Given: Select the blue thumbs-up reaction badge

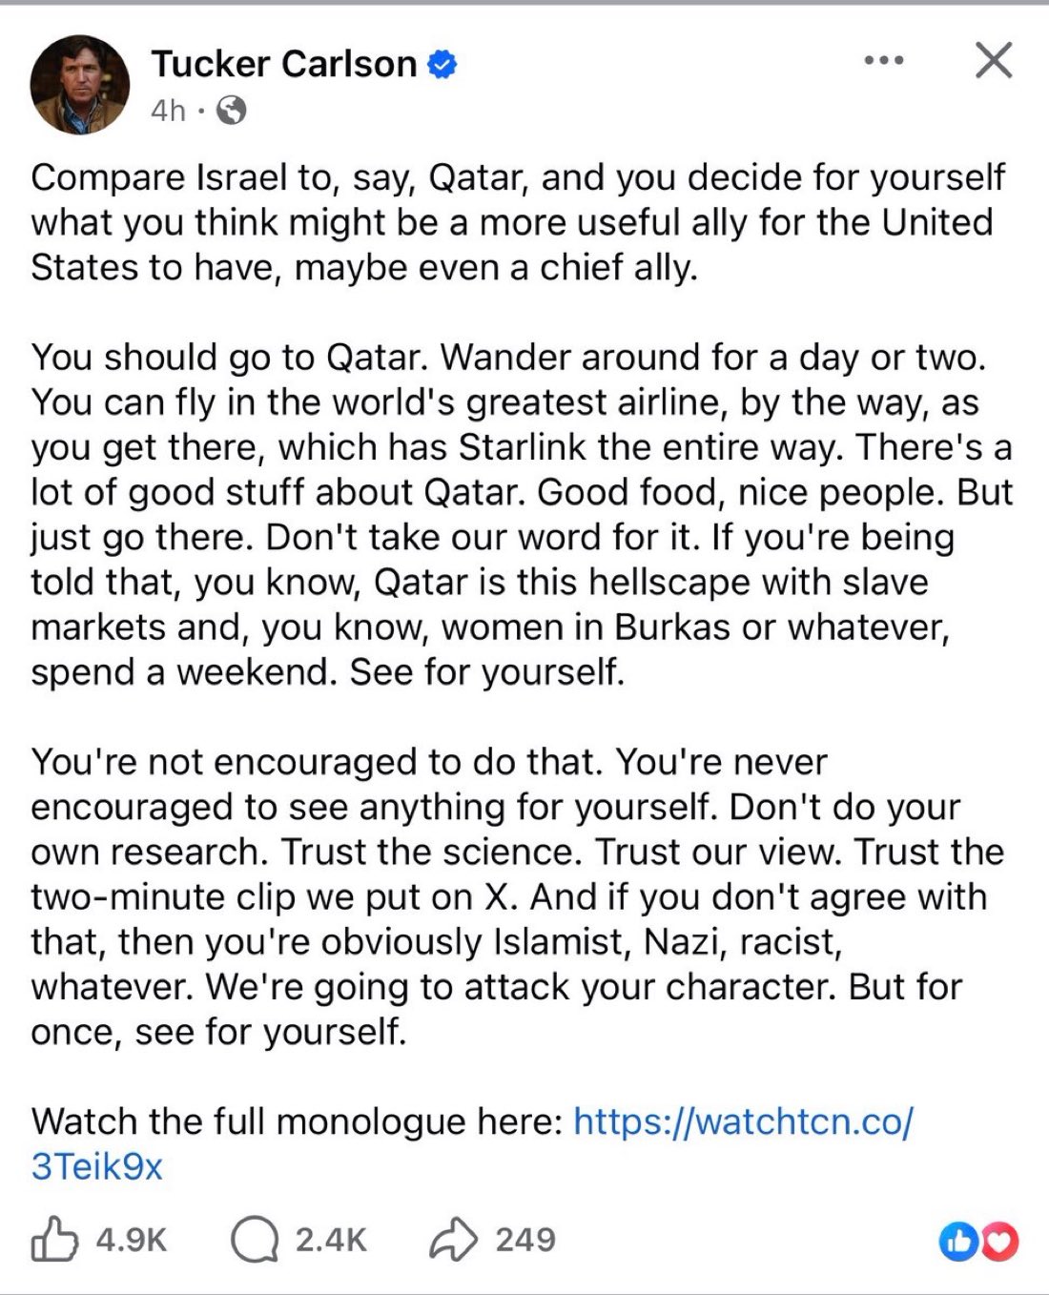Looking at the screenshot, I should coord(960,1242).
